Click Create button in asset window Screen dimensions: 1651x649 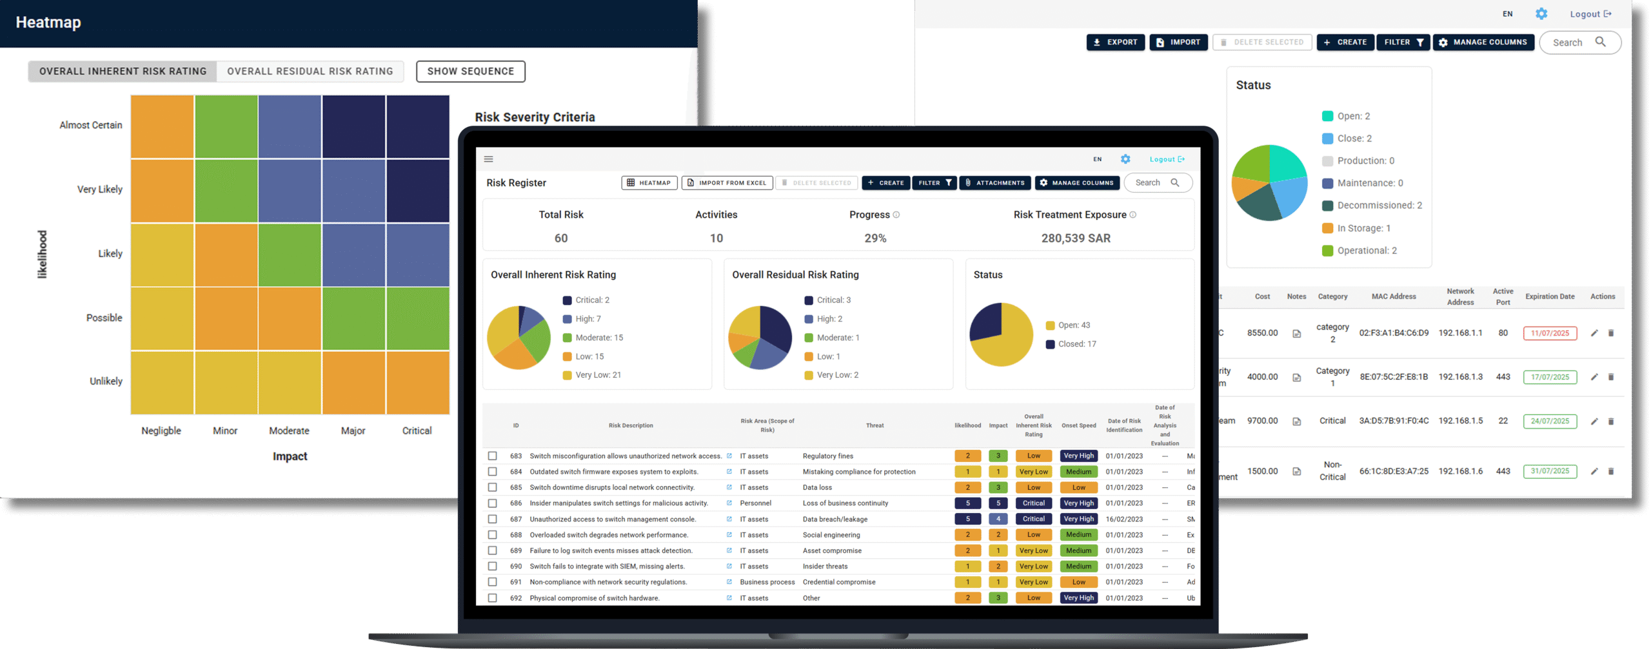point(1345,43)
